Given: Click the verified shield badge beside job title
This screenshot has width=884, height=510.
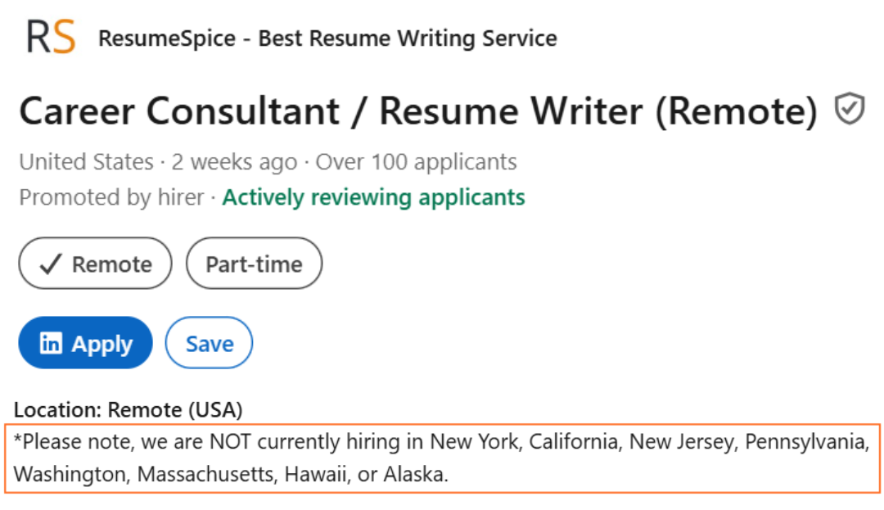Looking at the screenshot, I should (850, 109).
